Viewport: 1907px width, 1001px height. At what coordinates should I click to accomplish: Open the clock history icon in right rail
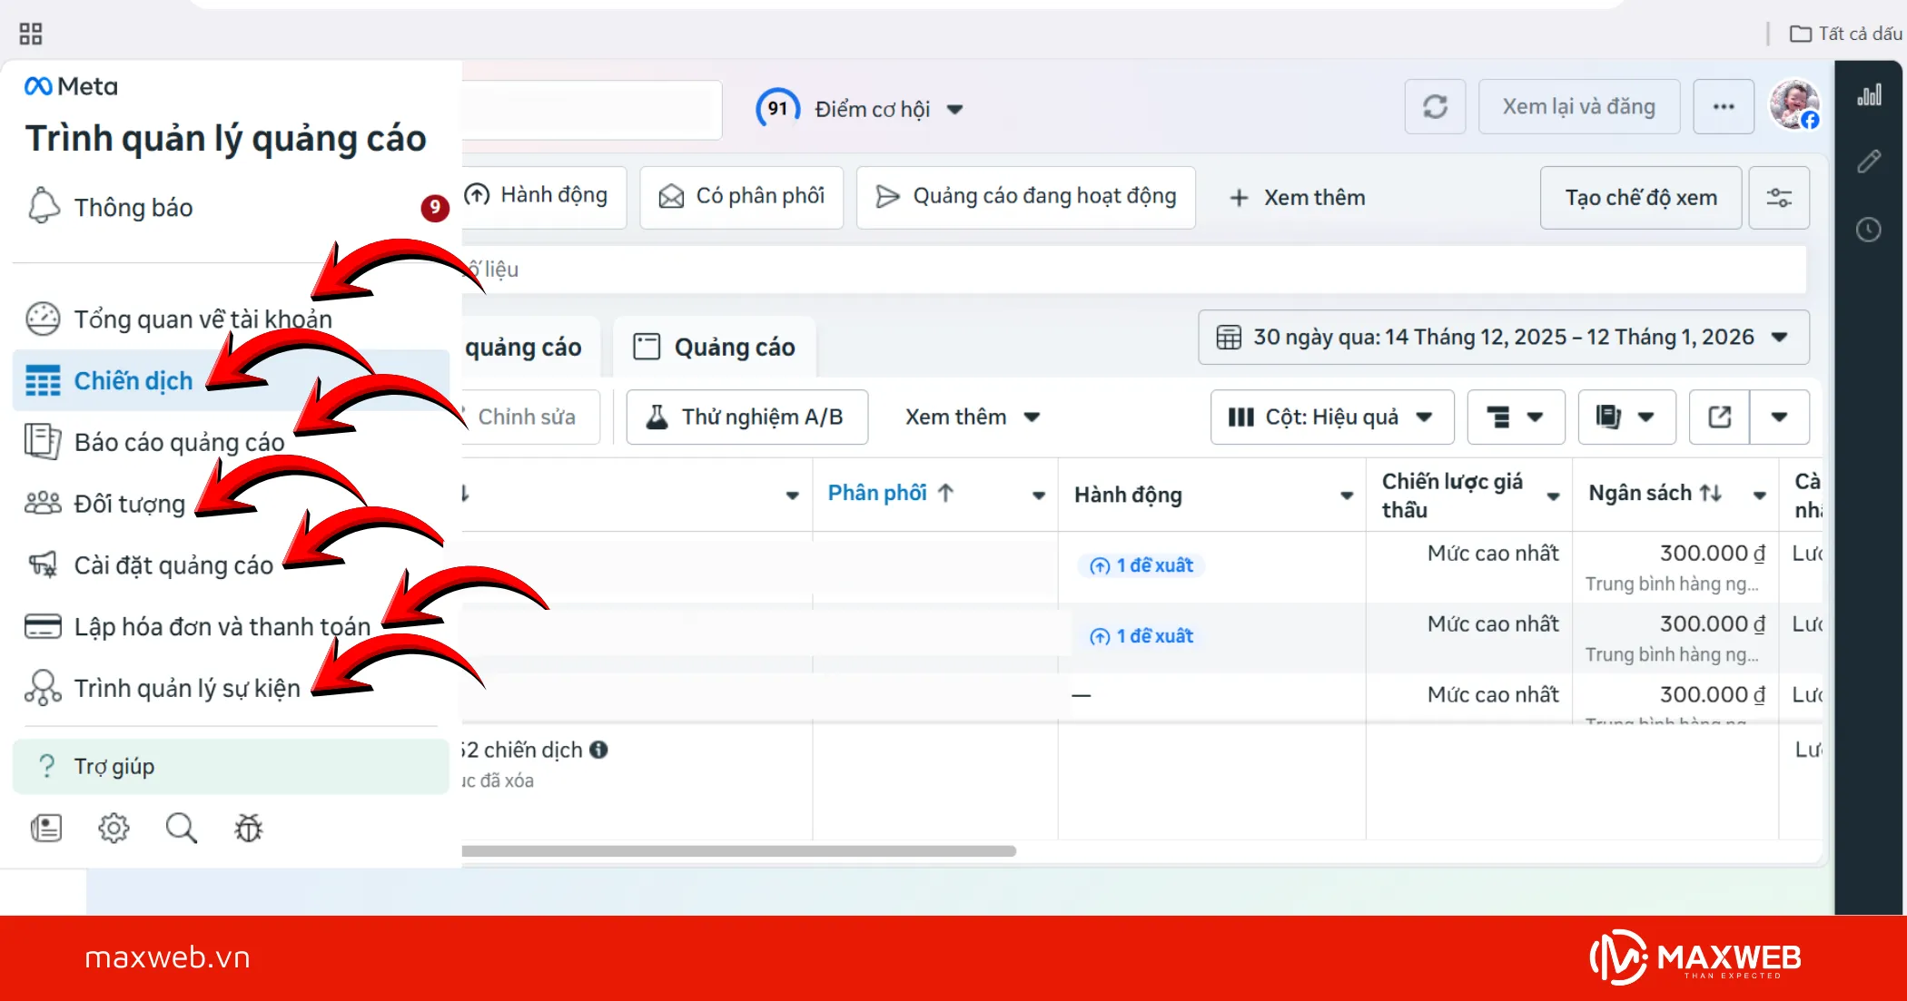(1869, 230)
